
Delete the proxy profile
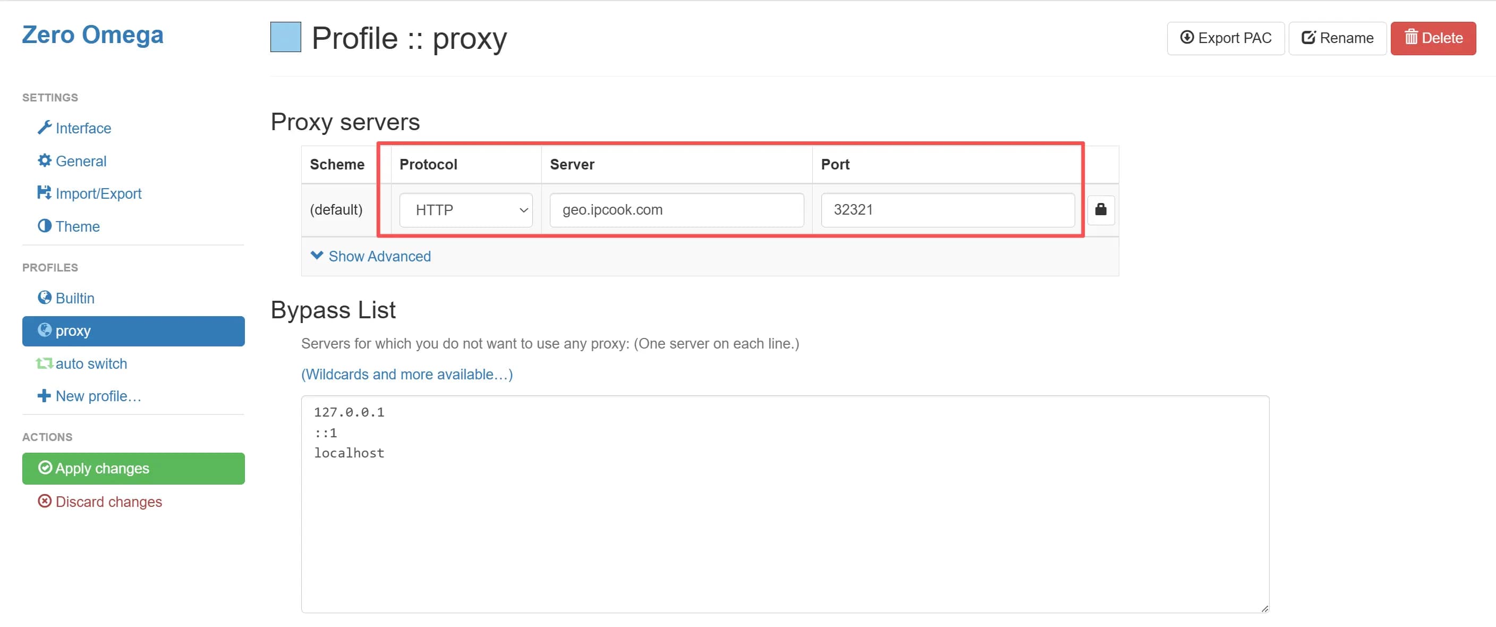[1433, 38]
